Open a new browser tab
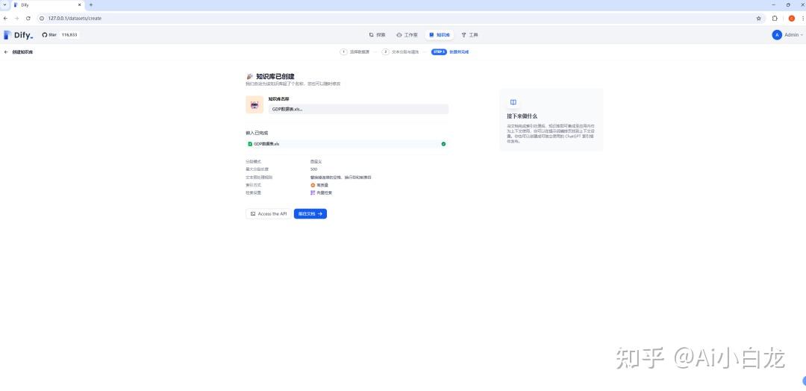Image resolution: width=806 pixels, height=391 pixels. click(91, 4)
